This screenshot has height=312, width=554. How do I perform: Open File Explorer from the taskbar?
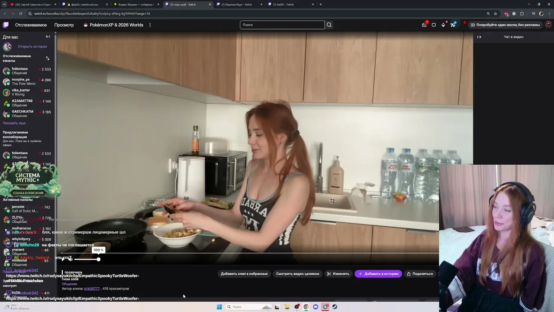click(x=287, y=307)
